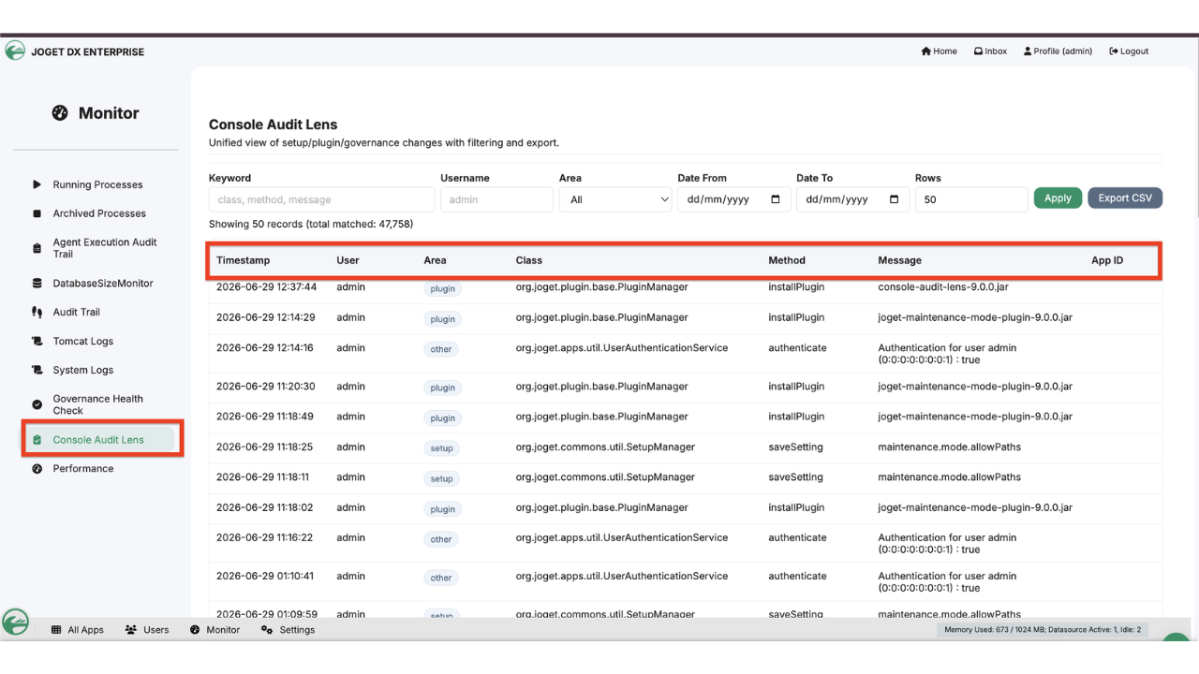Select the DatabaseSizeMonitor database icon

pos(37,284)
